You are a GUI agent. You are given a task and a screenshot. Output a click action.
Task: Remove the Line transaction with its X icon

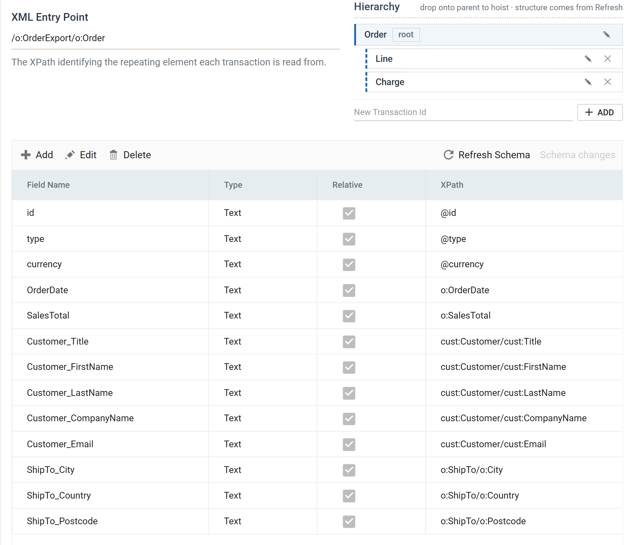click(608, 59)
